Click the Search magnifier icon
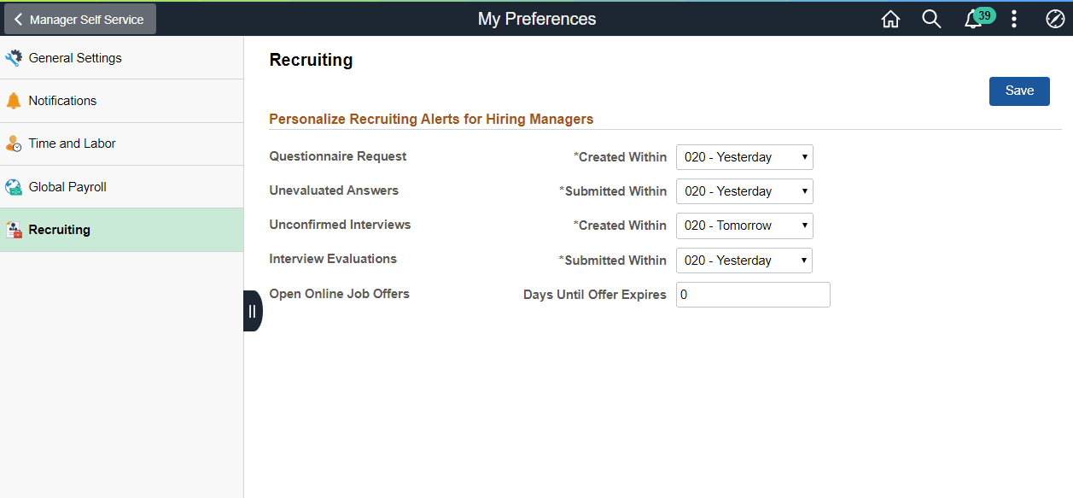Image resolution: width=1073 pixels, height=498 pixels. (x=931, y=19)
